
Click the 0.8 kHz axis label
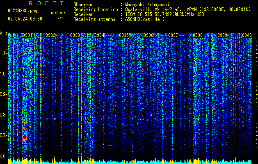tap(4, 115)
